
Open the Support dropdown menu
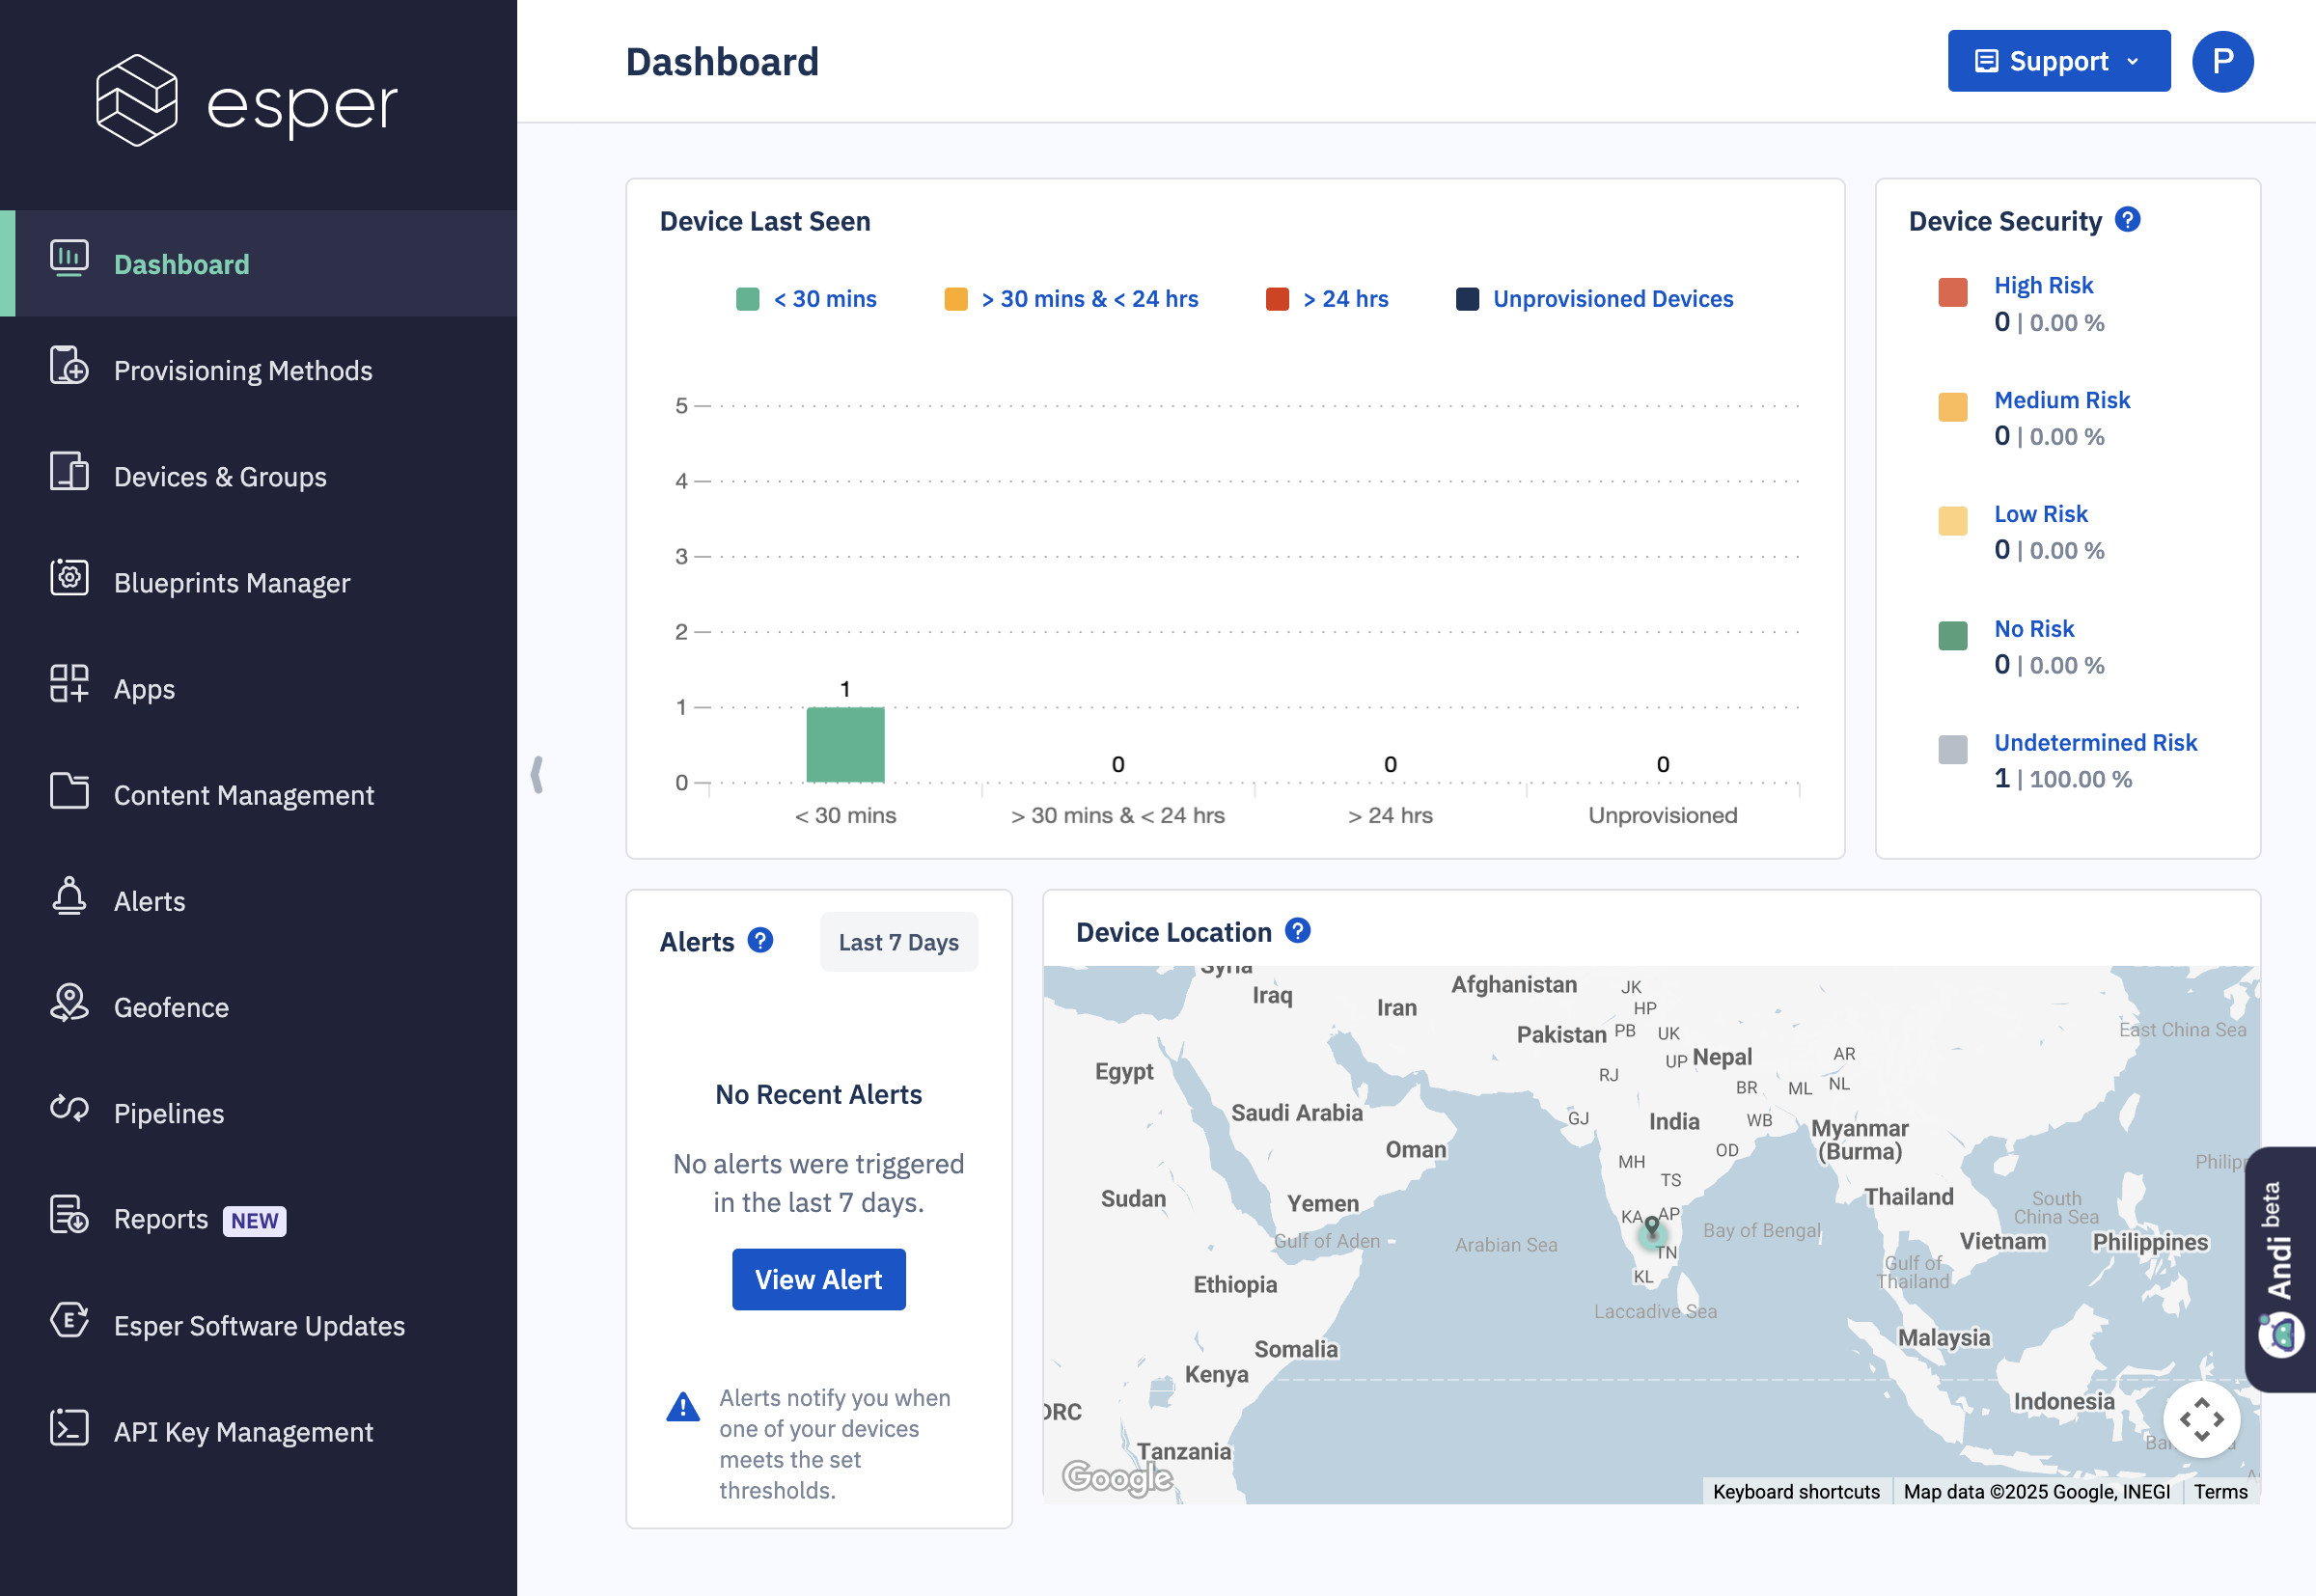tap(2058, 61)
